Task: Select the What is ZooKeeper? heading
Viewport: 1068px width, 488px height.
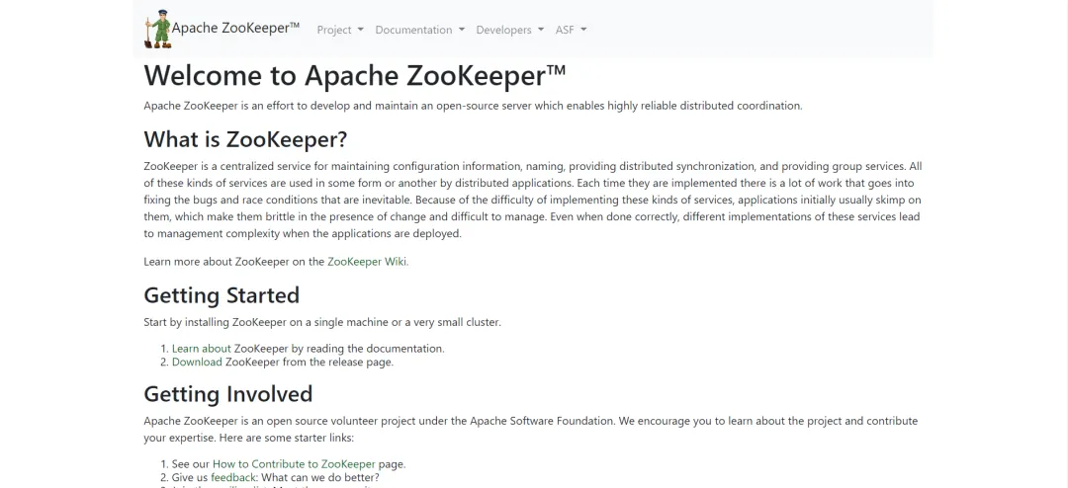Action: point(245,139)
